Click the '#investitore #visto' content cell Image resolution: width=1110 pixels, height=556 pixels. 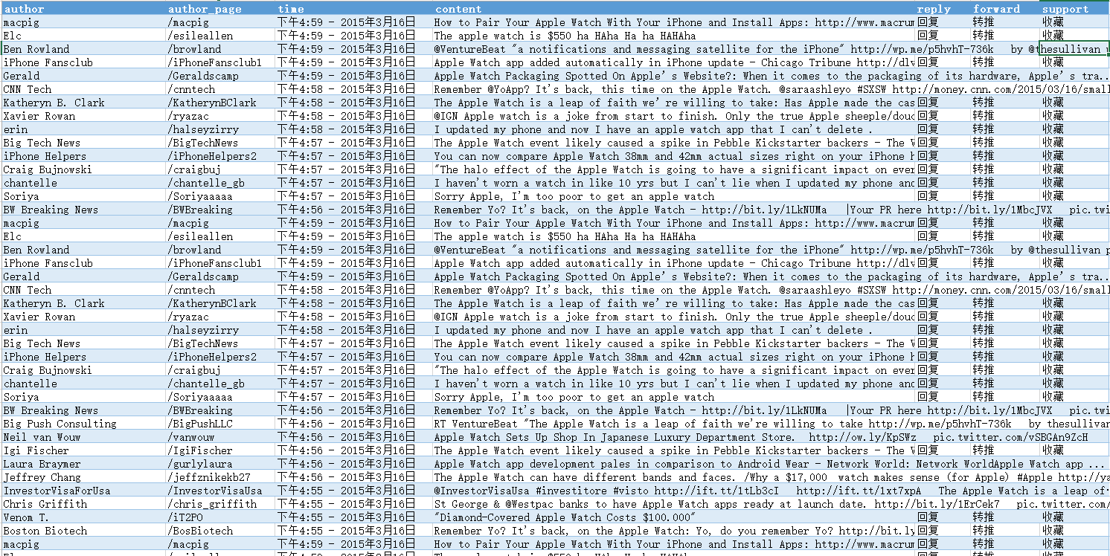[771, 491]
